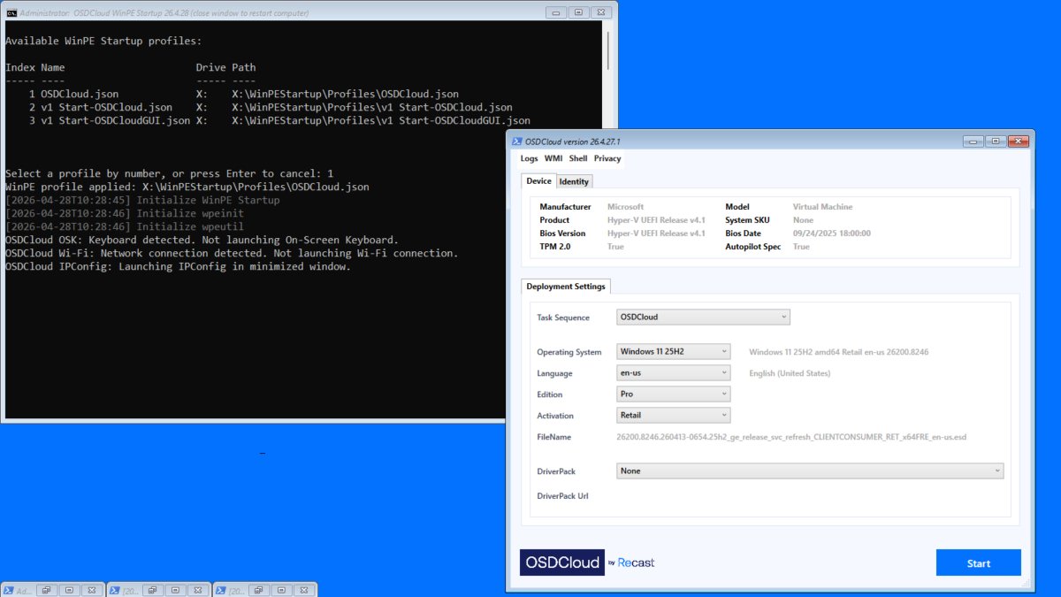Click 'Available WinPE Startup profiles:' console line
The width and height of the screenshot is (1061, 597).
click(103, 41)
